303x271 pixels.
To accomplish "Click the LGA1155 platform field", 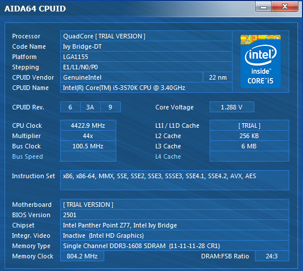I will click(x=146, y=57).
